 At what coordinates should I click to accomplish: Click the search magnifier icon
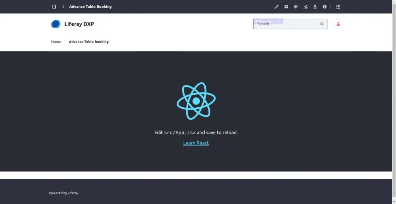[x=322, y=24]
